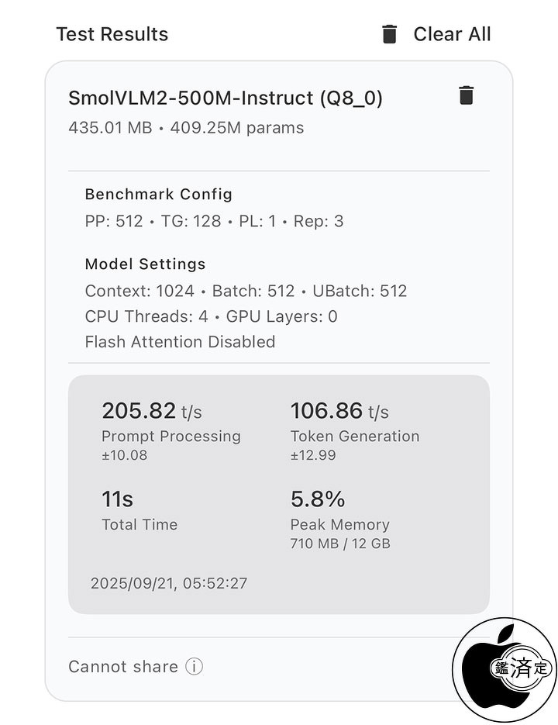Click the 435.01 MB params subtitle
Screen dimensions: 558x725
click(186, 128)
